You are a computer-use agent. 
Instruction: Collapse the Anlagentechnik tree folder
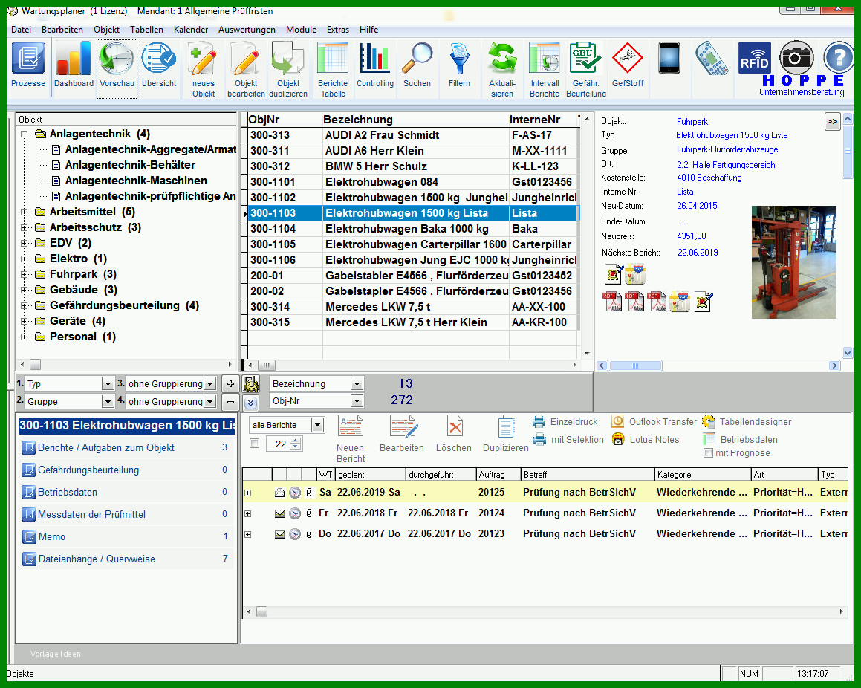25,134
